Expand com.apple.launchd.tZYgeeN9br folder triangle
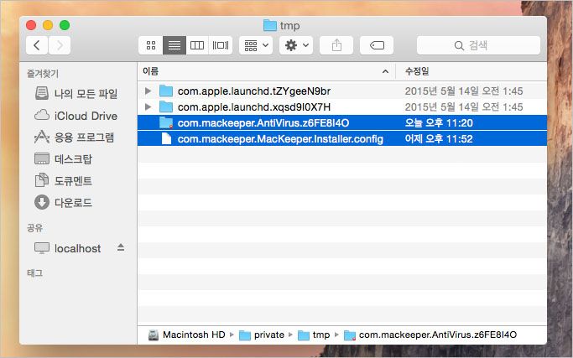 click(x=148, y=91)
